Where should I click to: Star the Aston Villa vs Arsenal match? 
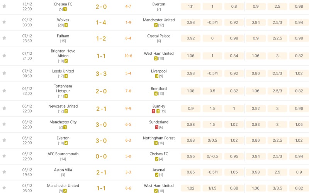click(x=4, y=172)
